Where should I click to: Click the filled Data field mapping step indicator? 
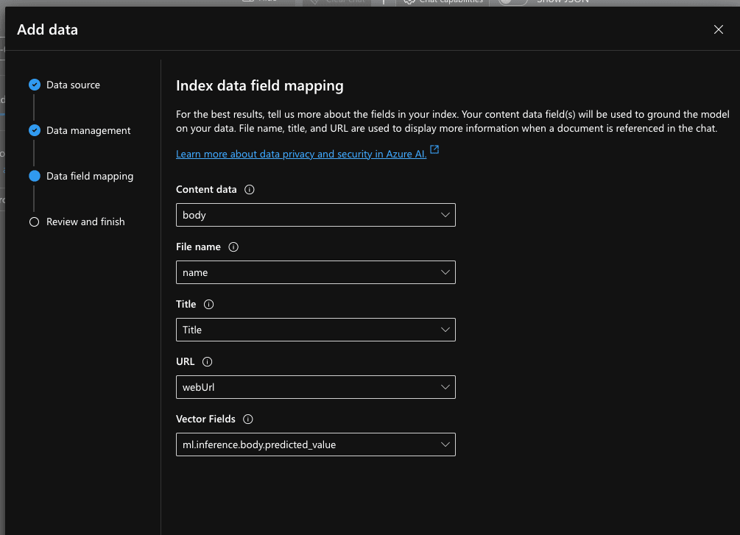(35, 176)
